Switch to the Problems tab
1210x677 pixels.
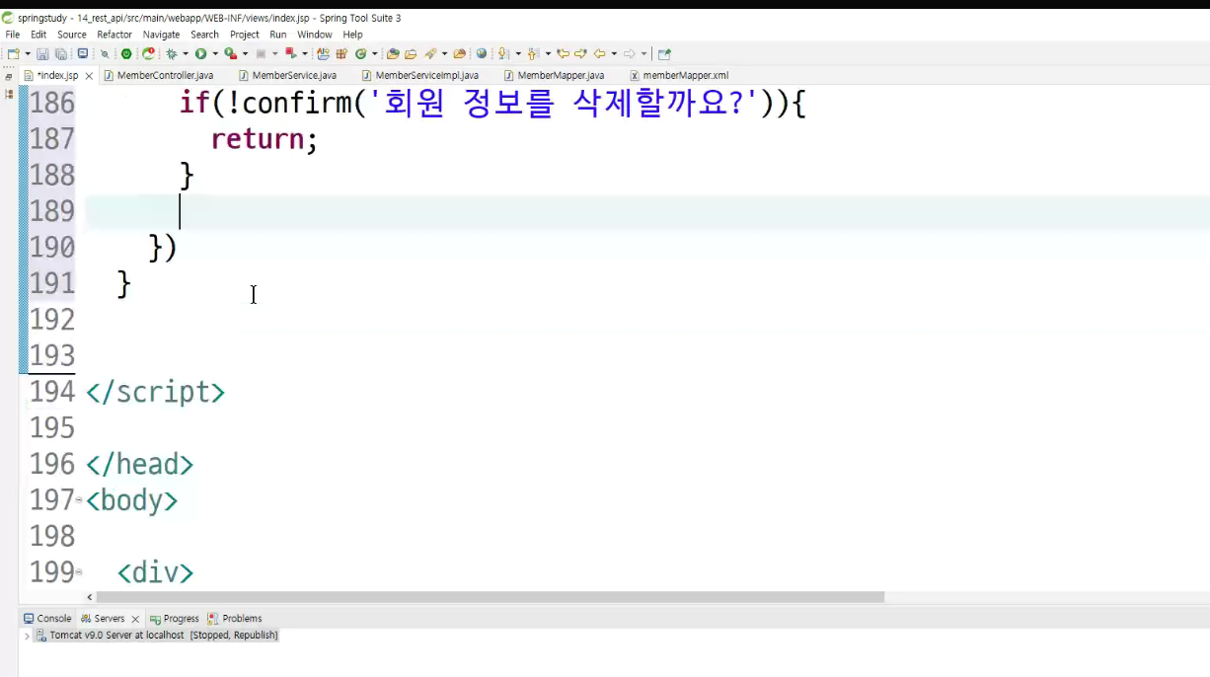[235, 619]
